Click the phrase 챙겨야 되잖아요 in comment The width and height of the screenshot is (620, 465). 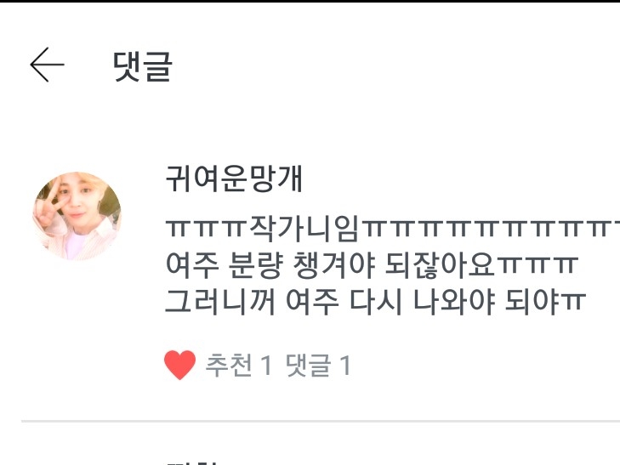tap(394, 265)
